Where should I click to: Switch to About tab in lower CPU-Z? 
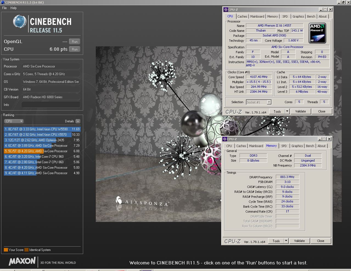click(x=322, y=146)
